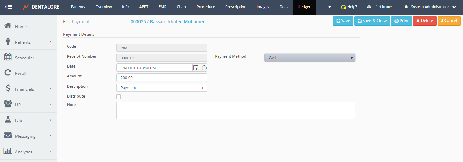Open Scheduler calendar icon in sidebar
The height and width of the screenshot is (162, 463).
pyautogui.click(x=8, y=57)
